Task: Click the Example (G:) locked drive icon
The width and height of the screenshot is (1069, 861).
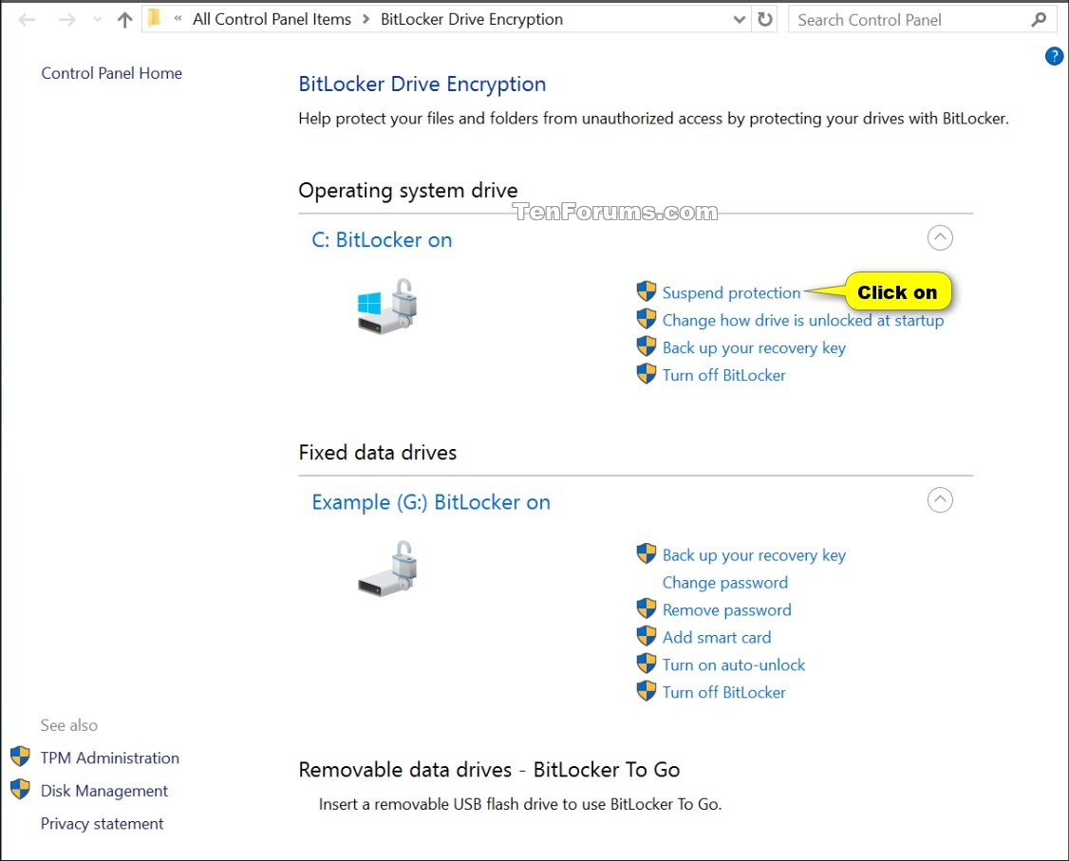Action: pos(387,569)
